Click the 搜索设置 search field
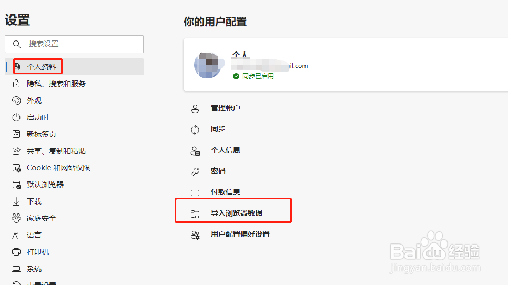 point(74,44)
